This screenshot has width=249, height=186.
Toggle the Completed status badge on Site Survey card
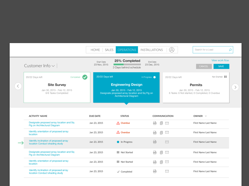[85, 77]
